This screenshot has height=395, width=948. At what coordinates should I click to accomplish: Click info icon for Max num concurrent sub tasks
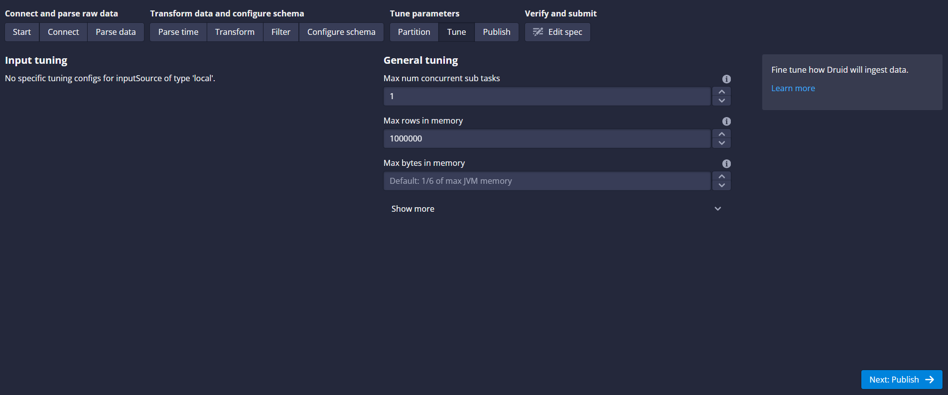pyautogui.click(x=726, y=79)
